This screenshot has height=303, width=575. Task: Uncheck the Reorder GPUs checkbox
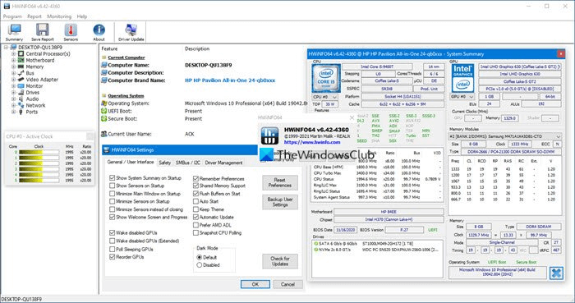[x=113, y=257]
